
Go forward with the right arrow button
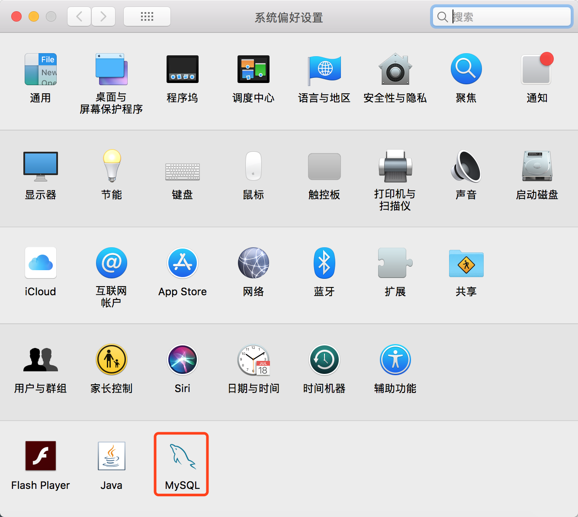(x=103, y=17)
